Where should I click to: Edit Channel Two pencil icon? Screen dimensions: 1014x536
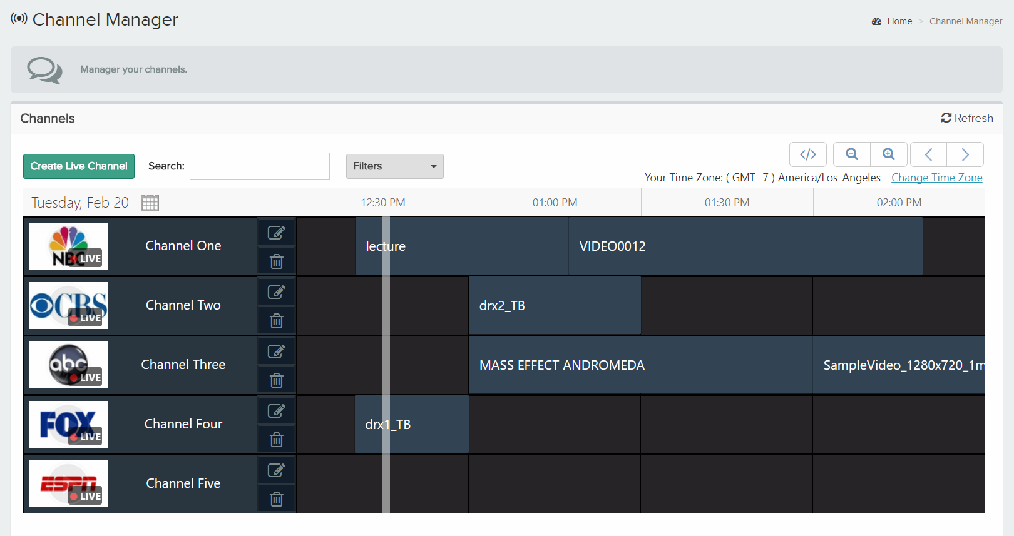tap(276, 292)
